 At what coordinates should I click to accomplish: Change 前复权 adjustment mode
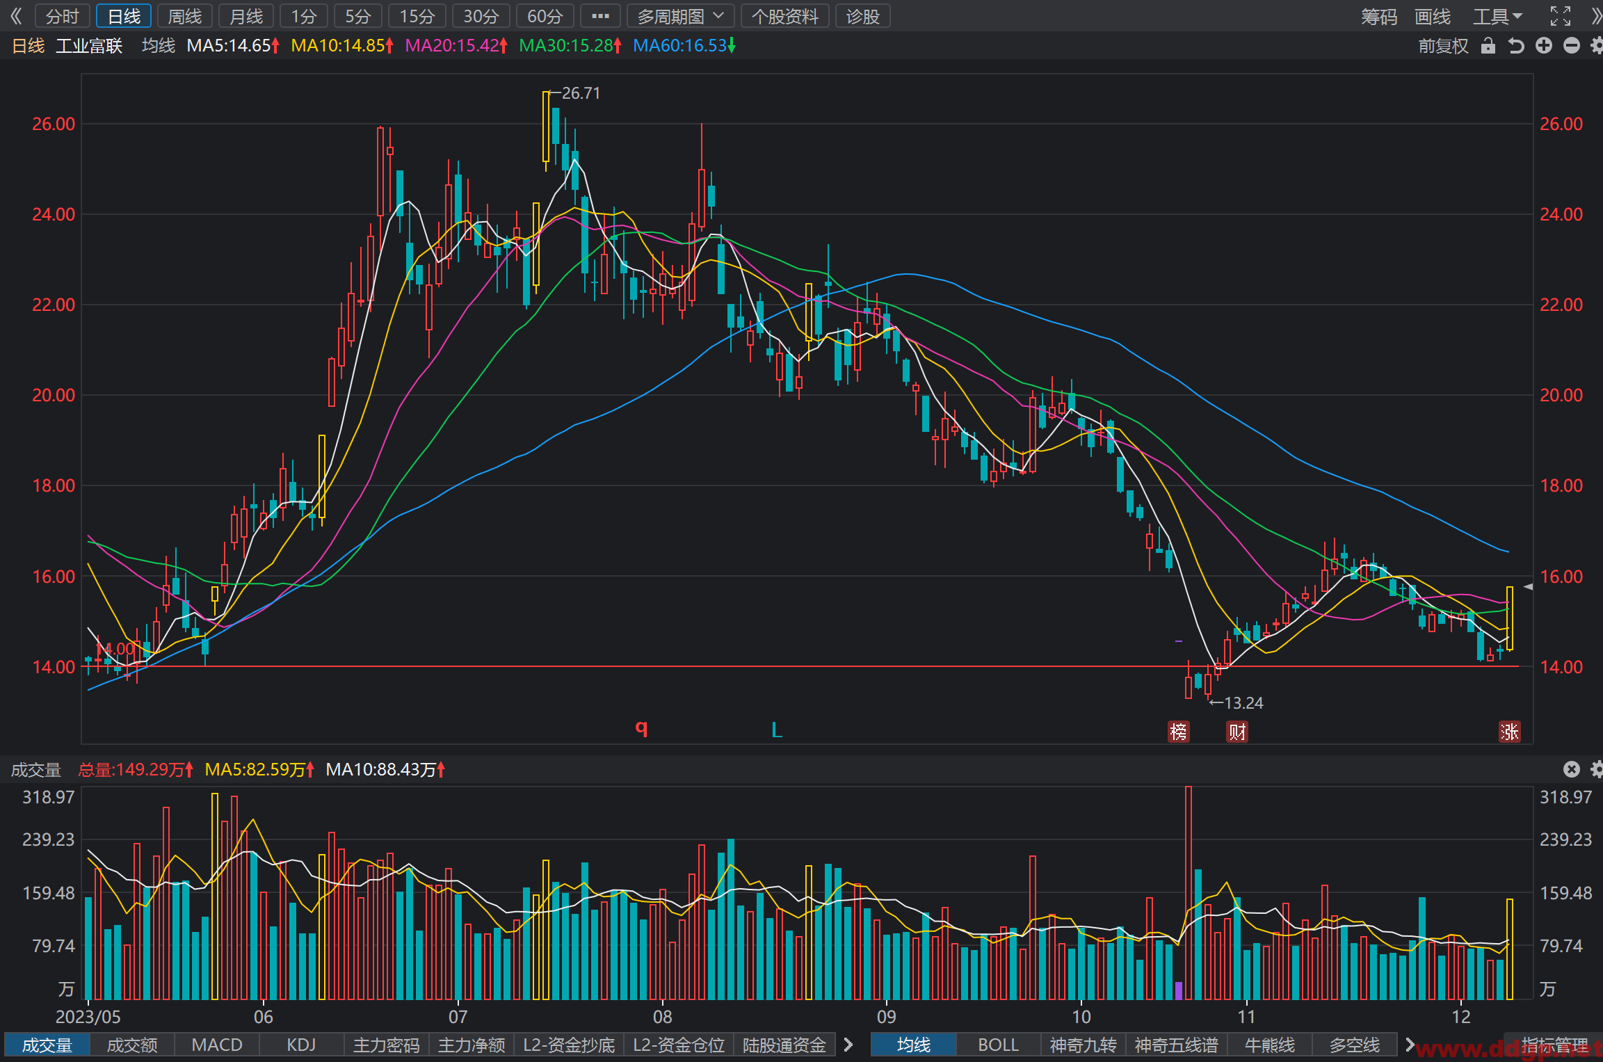1444,46
